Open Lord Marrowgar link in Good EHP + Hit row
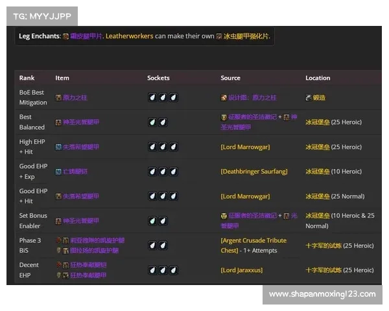 (x=245, y=196)
